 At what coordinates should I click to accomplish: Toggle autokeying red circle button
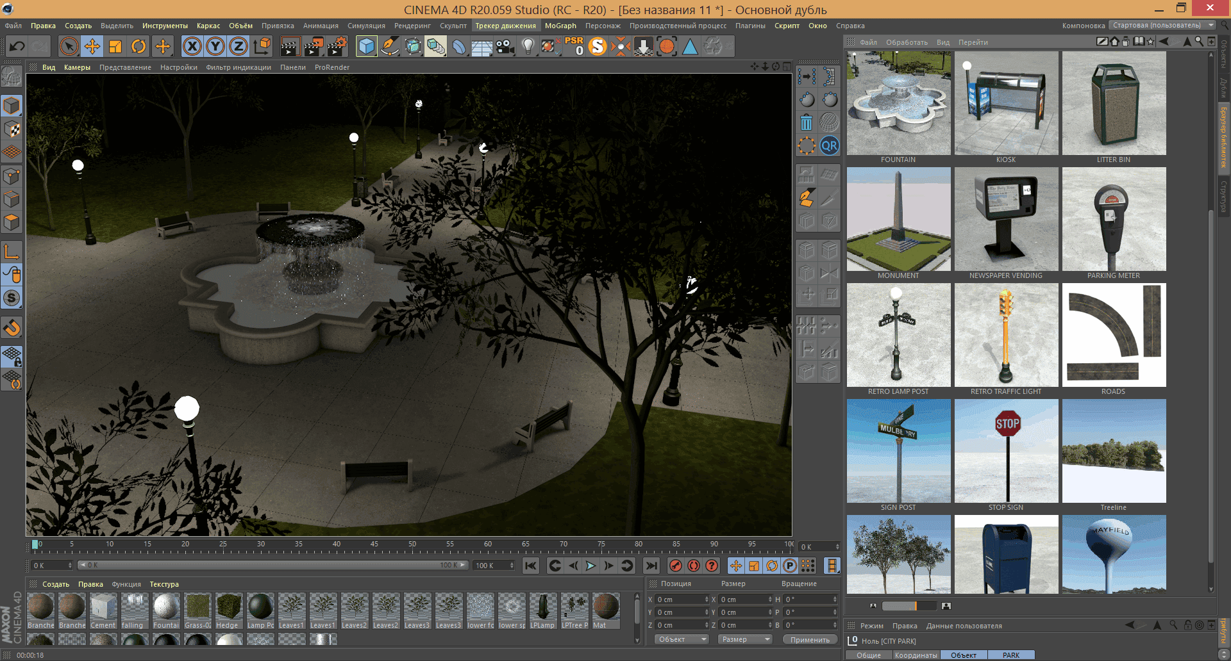(x=694, y=566)
